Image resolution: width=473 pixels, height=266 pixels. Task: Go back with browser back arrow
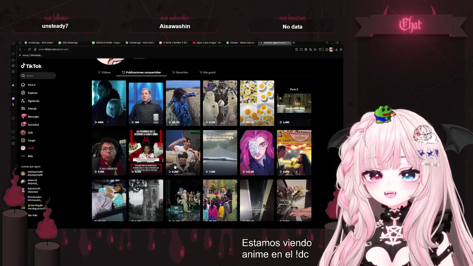(x=20, y=50)
